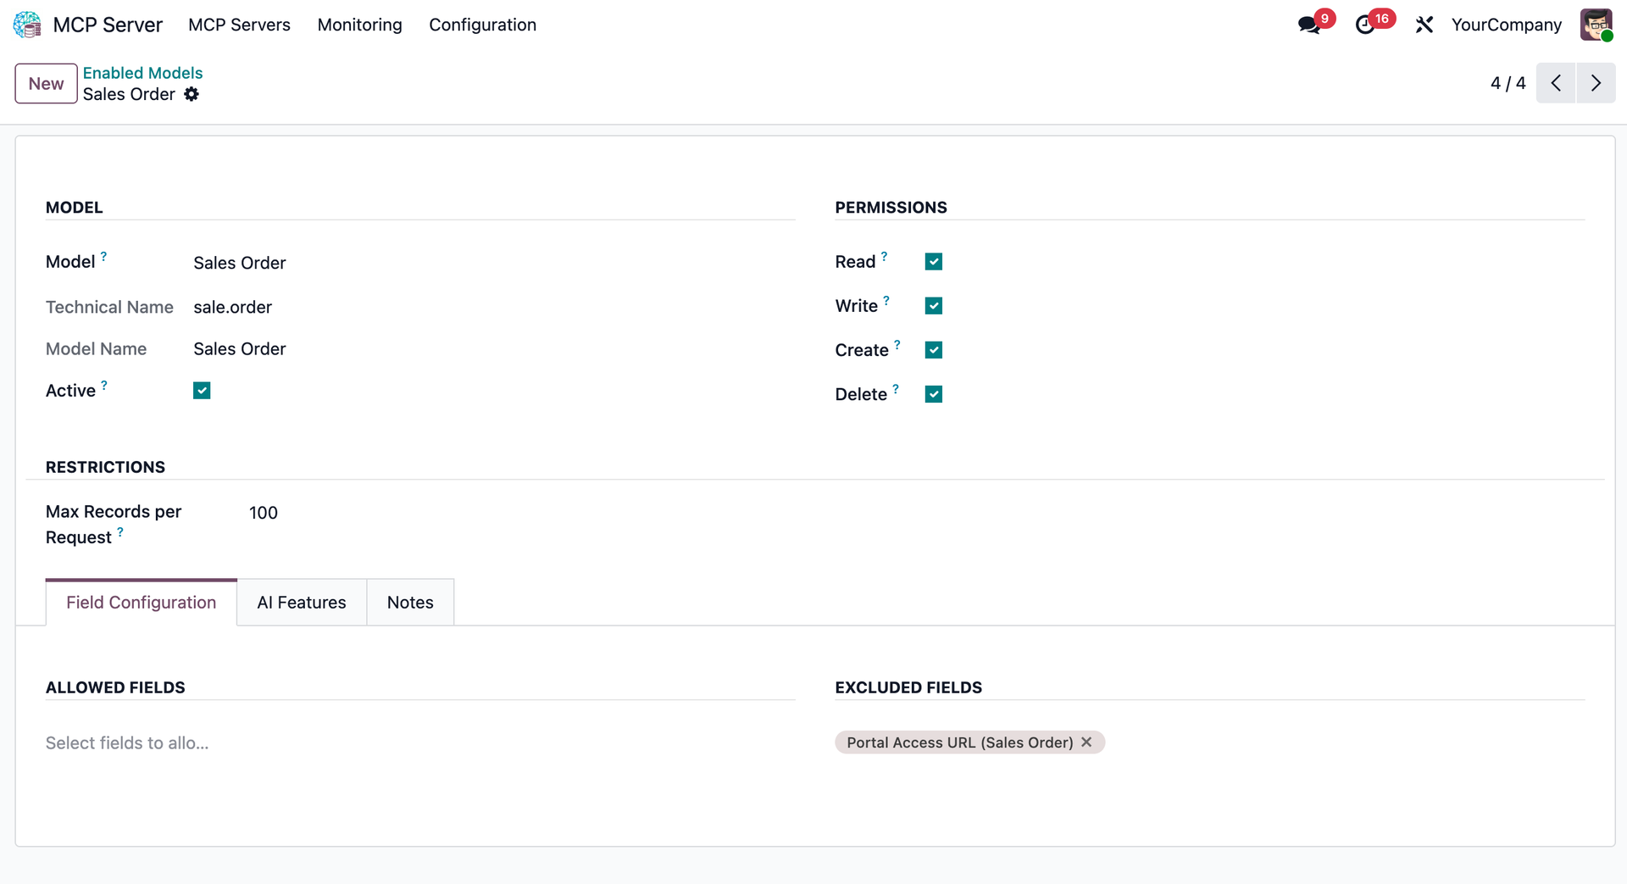Uncheck the Active checkbox
The height and width of the screenshot is (884, 1627).
click(202, 390)
